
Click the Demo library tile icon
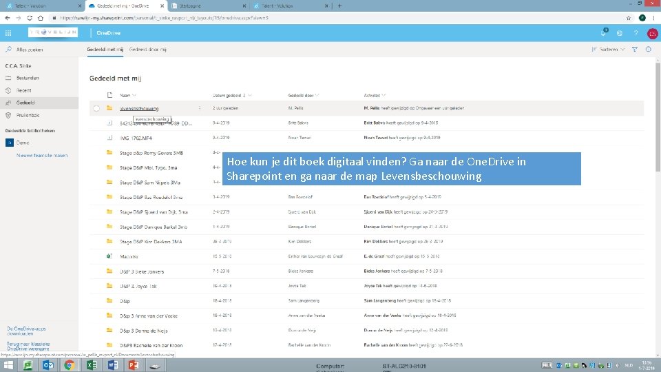click(x=9, y=143)
